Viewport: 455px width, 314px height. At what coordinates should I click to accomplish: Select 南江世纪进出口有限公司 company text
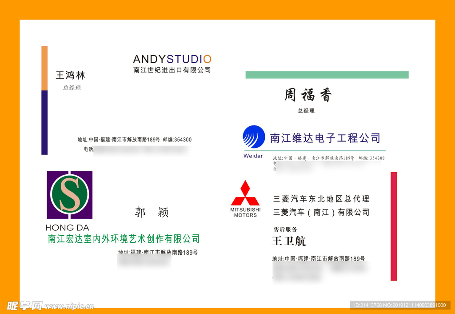[172, 70]
